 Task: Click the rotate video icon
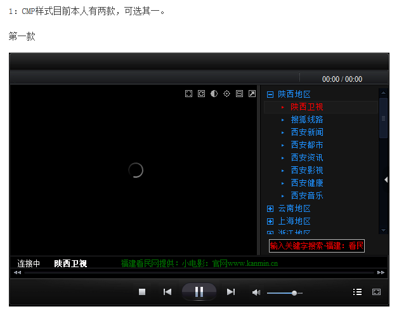click(x=201, y=94)
